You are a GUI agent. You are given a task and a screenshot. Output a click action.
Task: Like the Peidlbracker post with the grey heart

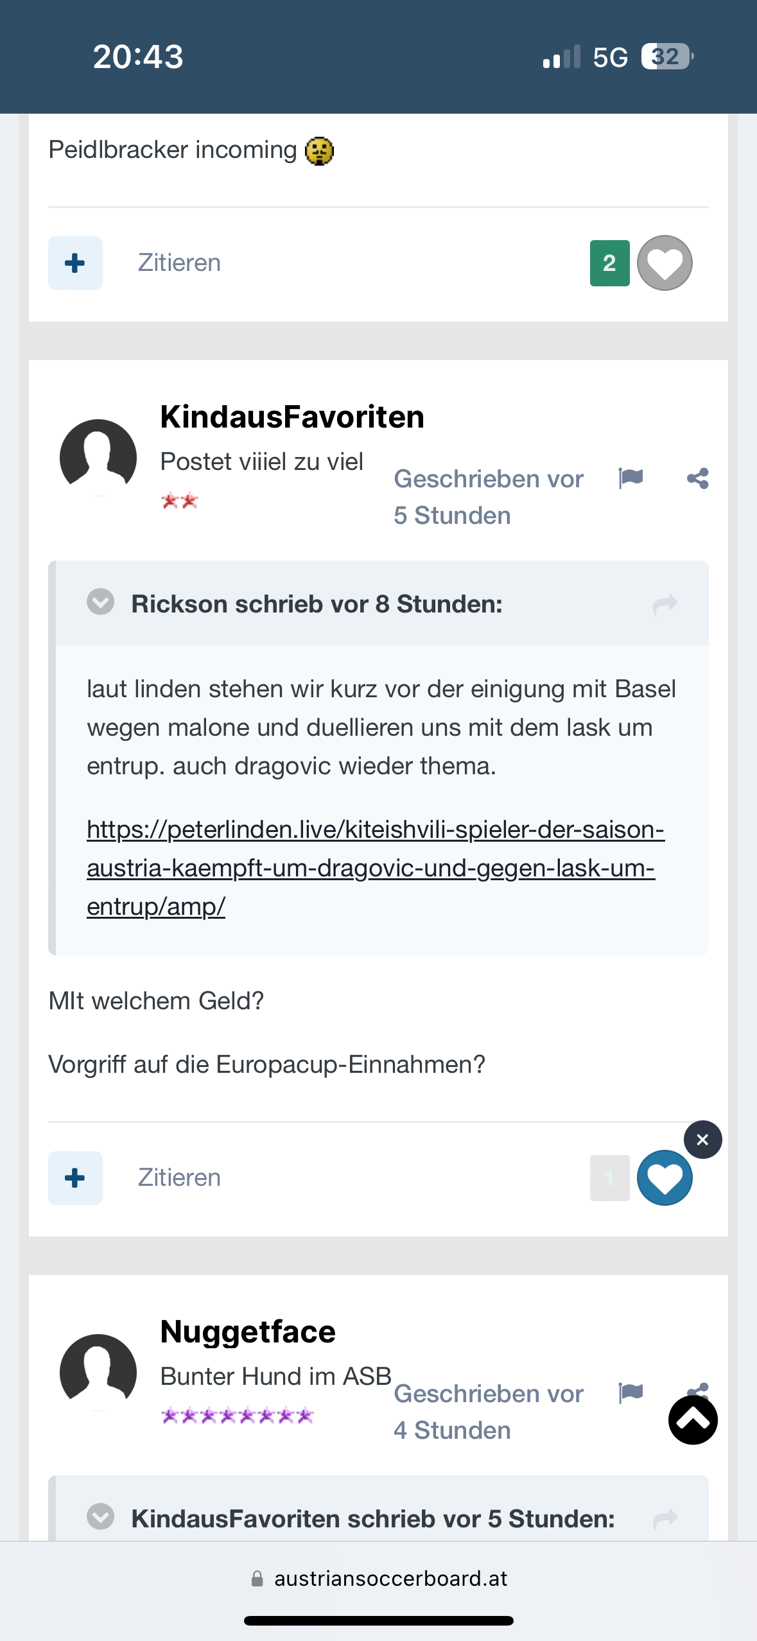pos(665,263)
